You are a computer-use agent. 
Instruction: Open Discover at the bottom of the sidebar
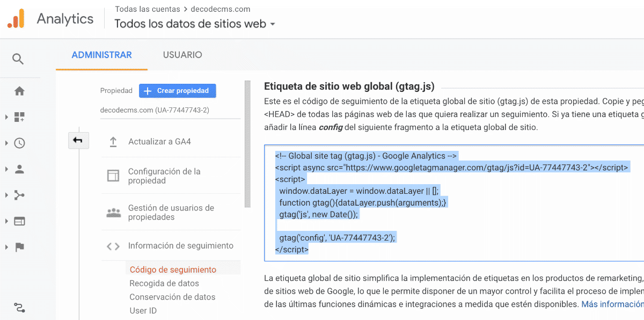coord(19,307)
